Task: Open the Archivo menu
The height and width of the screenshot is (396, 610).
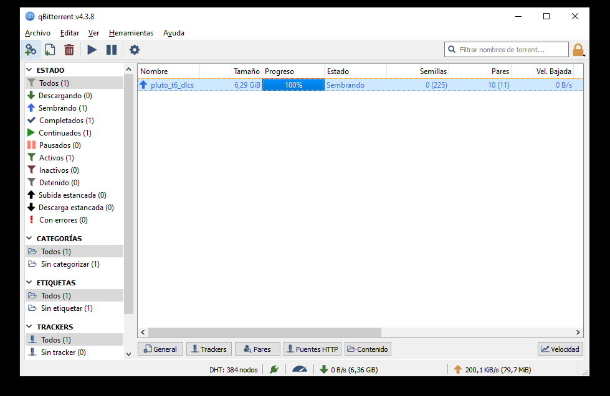Action: coord(38,33)
